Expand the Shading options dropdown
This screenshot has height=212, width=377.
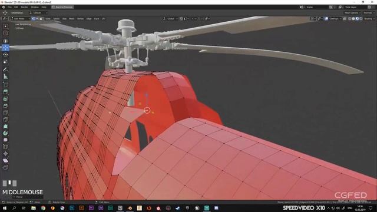tap(369, 19)
